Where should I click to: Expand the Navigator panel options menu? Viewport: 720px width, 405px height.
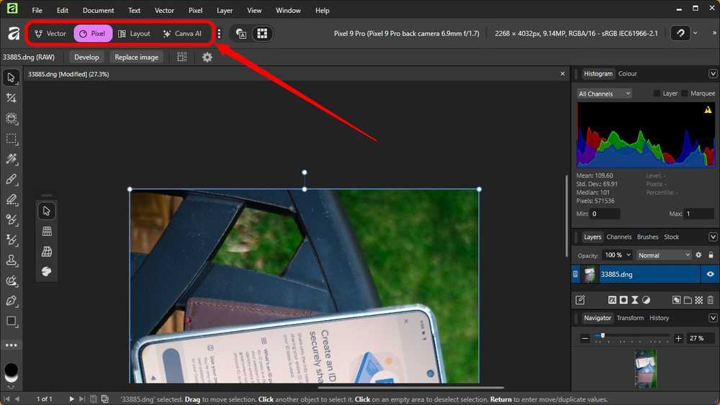pos(713,318)
